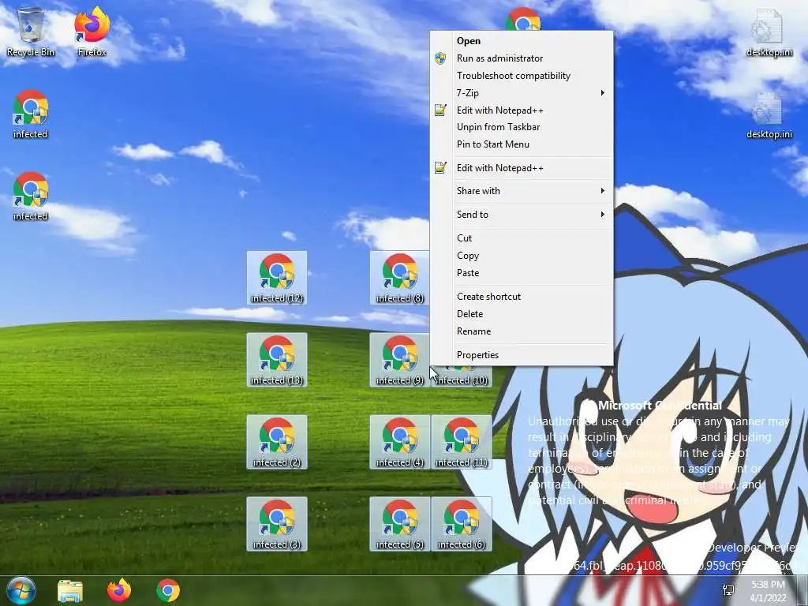
Task: Select the Firefox desktop shortcut
Action: point(92,32)
